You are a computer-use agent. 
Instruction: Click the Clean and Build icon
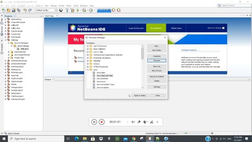(72, 10)
